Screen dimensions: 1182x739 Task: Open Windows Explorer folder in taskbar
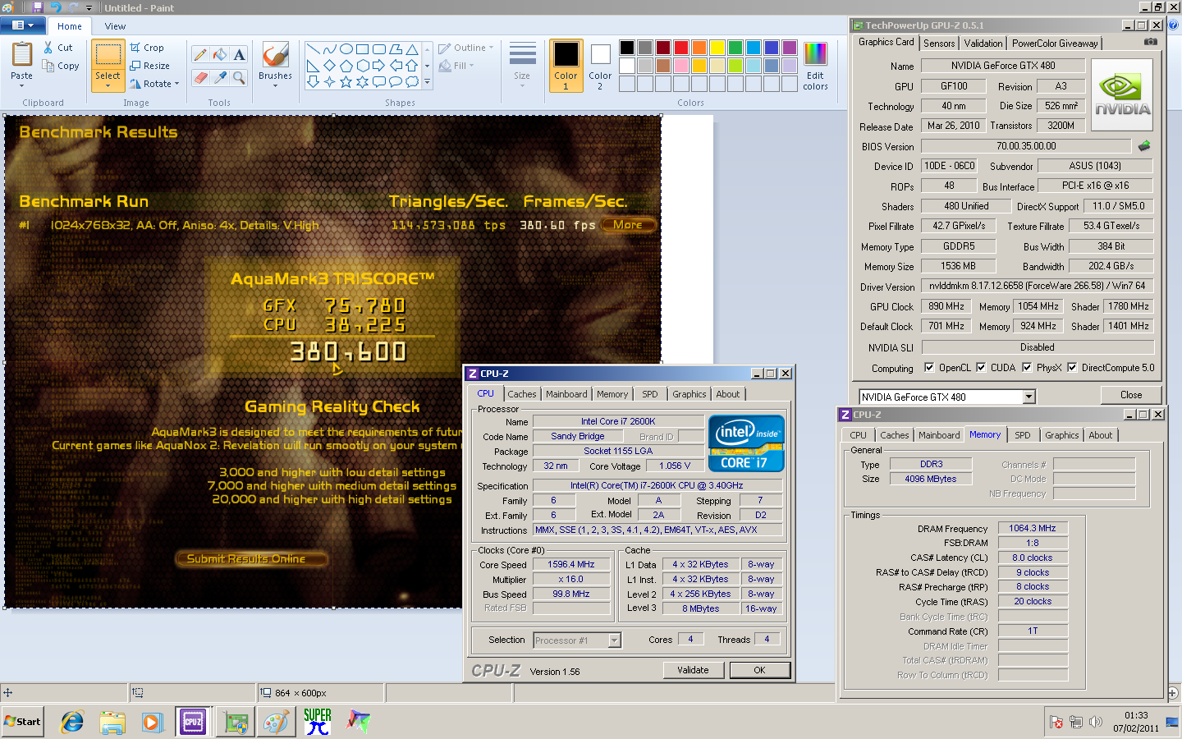[x=112, y=722]
